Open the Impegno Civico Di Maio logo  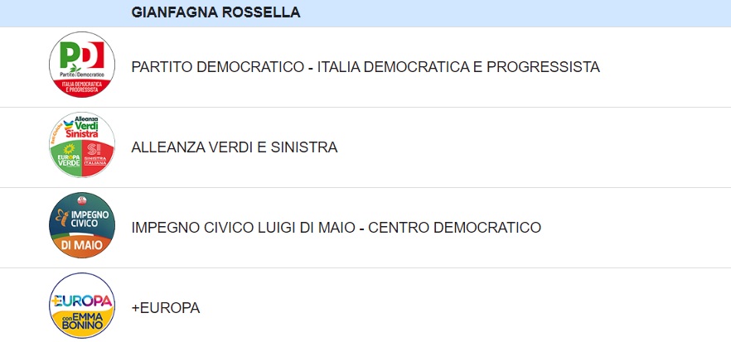pos(82,225)
